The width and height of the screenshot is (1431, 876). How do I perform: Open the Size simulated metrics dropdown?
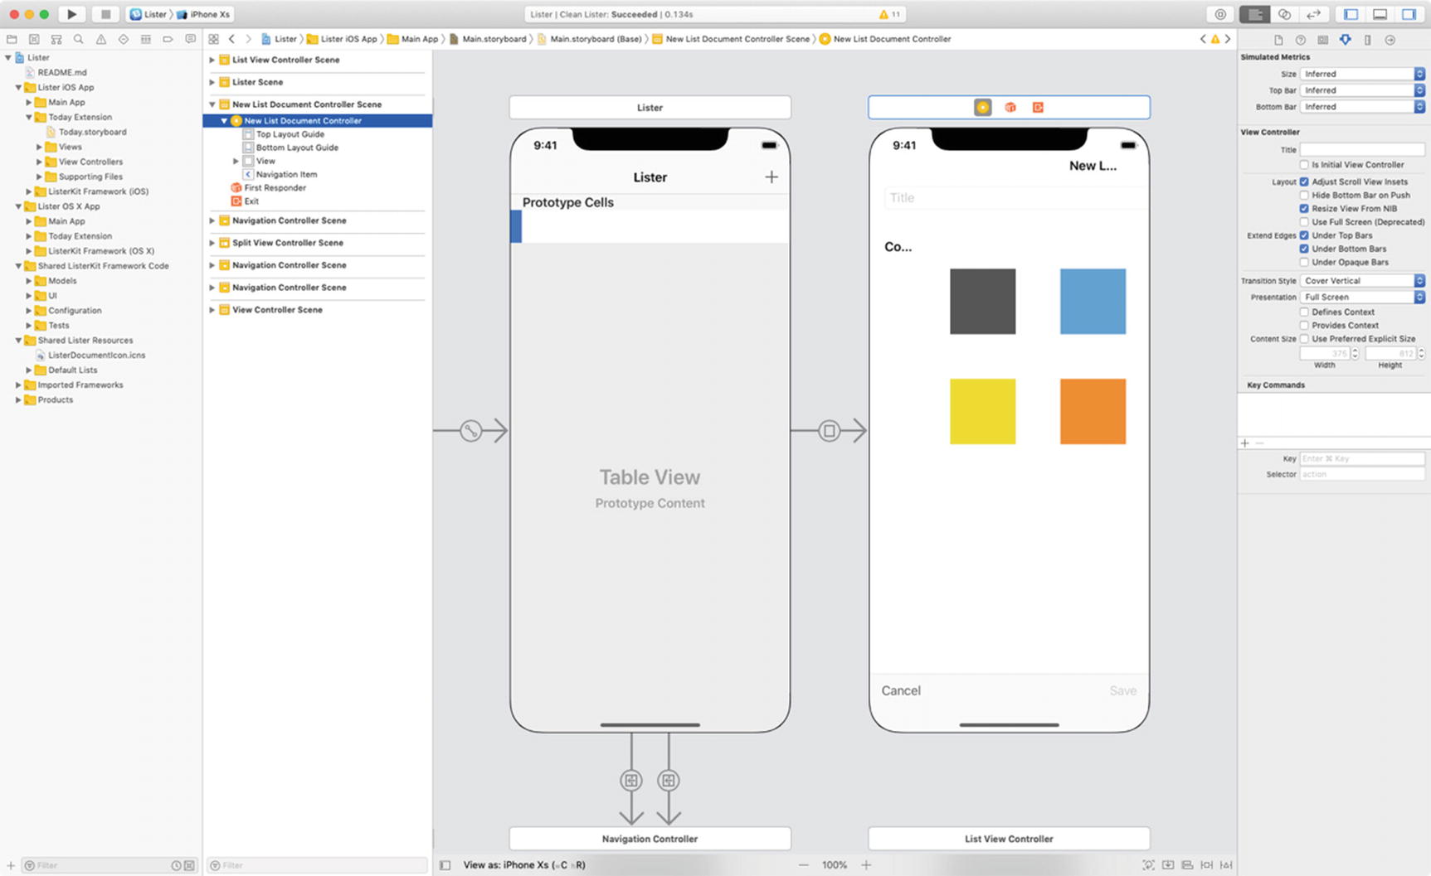point(1362,74)
